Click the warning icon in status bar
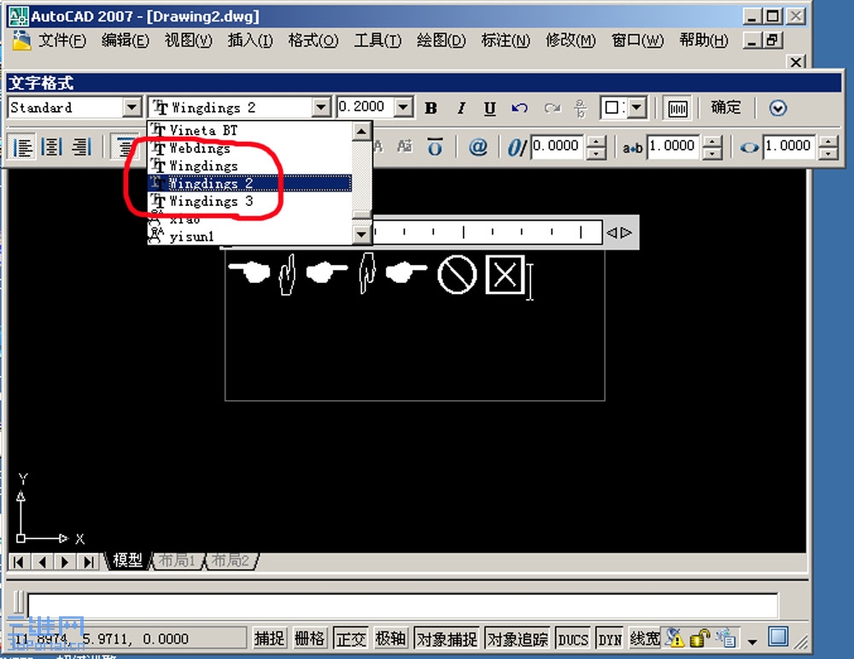 (x=675, y=637)
